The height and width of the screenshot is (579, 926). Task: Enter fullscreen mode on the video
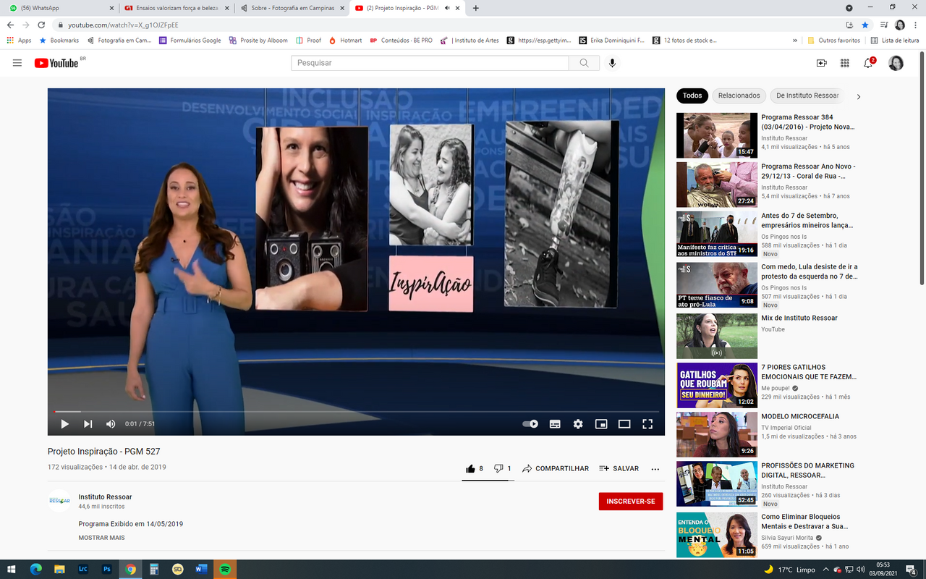point(647,424)
